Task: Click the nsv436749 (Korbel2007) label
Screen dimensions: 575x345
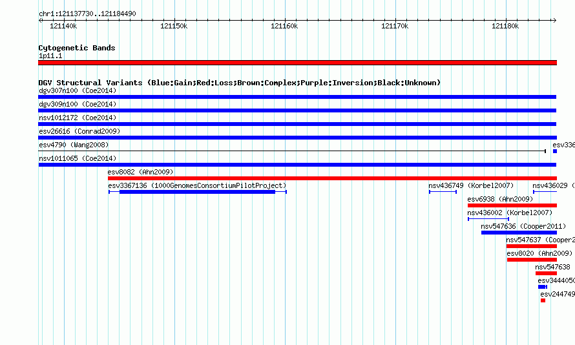Action: pos(471,185)
